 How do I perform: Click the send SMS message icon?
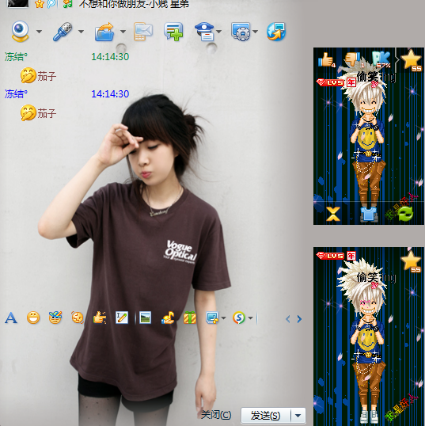point(142,32)
